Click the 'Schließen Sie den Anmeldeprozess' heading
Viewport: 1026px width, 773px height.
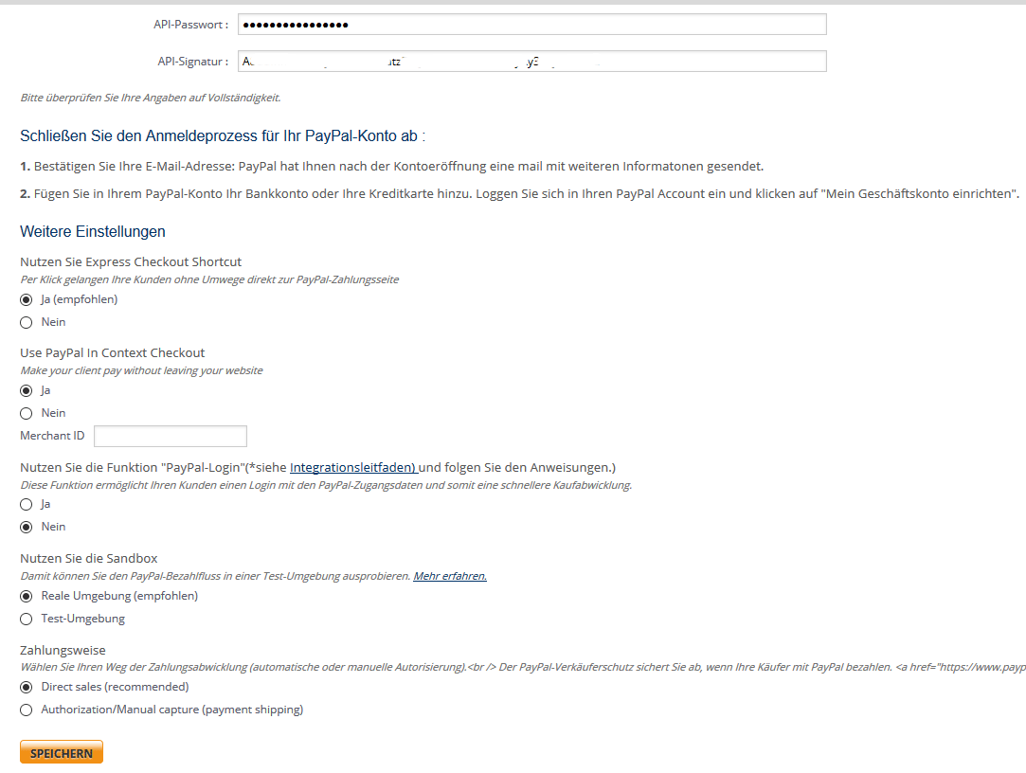point(223,136)
